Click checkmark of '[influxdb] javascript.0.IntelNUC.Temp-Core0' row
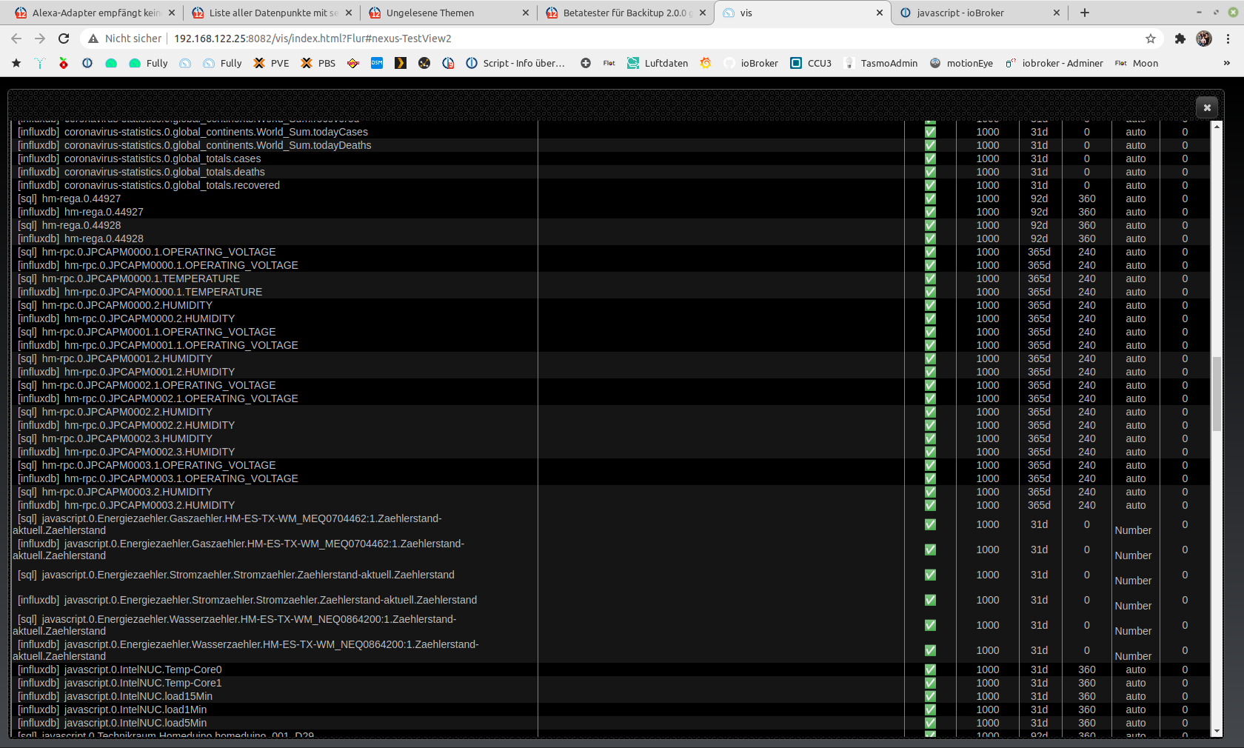The image size is (1244, 748). coord(930,669)
